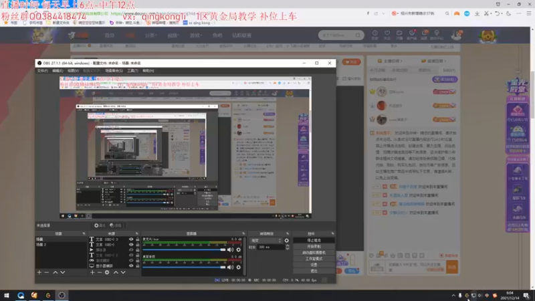Open OBS 视图(V) menu

click(73, 71)
